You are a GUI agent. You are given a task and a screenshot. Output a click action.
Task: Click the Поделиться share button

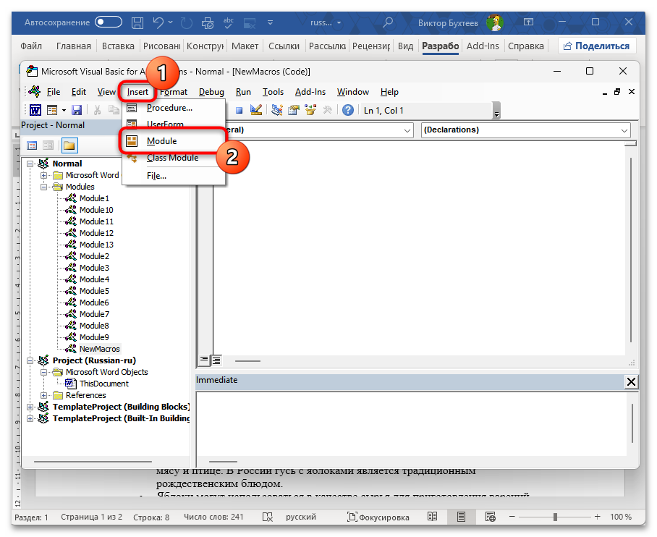click(x=597, y=46)
